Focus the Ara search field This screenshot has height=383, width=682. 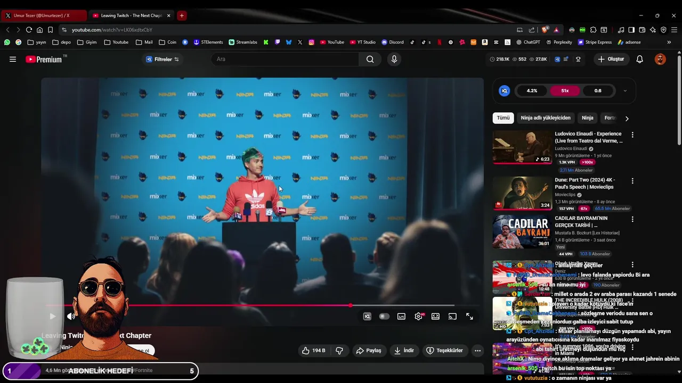(285, 59)
